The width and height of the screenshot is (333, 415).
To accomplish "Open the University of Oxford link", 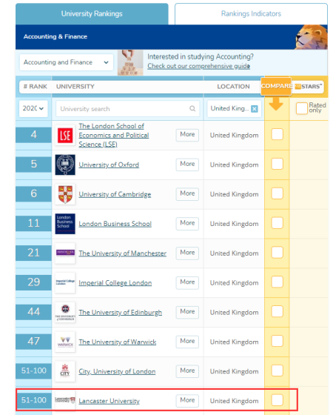I will 109,165.
